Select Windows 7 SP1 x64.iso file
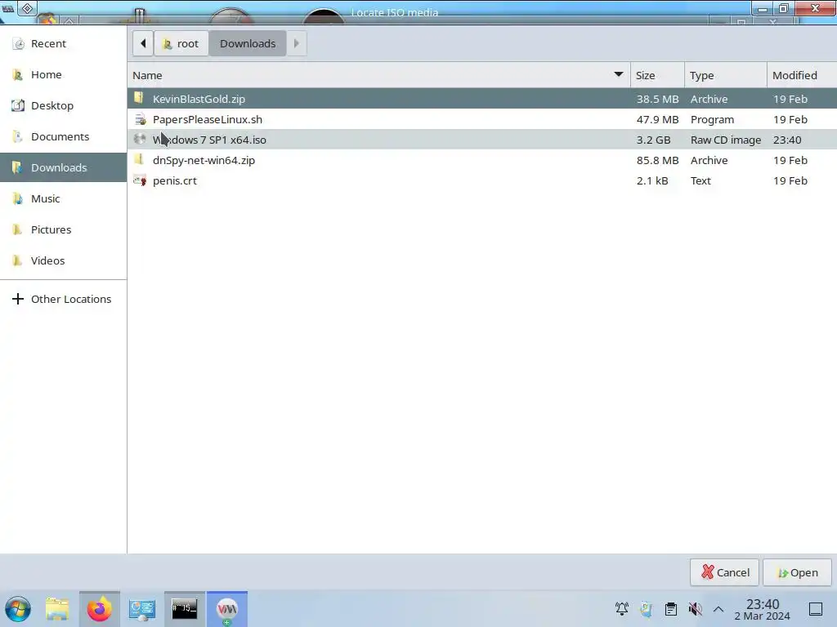Viewport: 837px width, 627px height. pos(482,140)
